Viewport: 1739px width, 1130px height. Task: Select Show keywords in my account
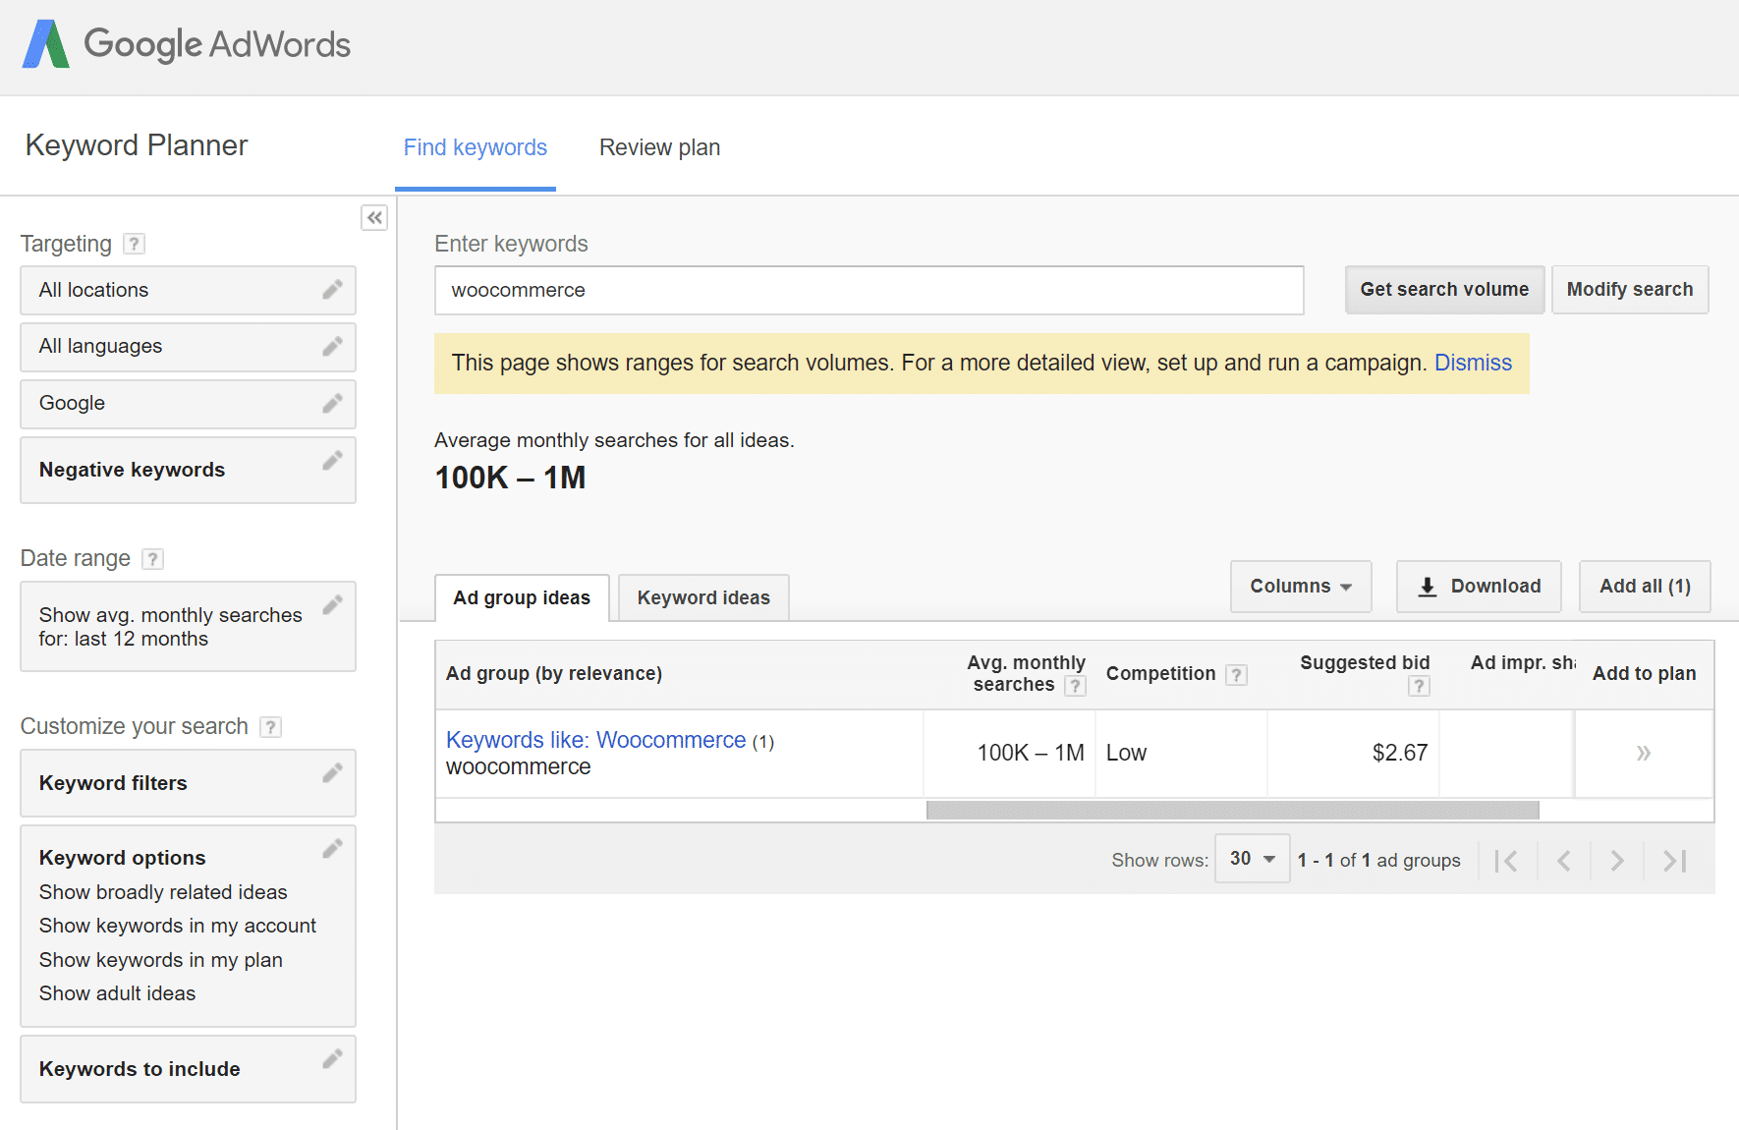pos(177,925)
